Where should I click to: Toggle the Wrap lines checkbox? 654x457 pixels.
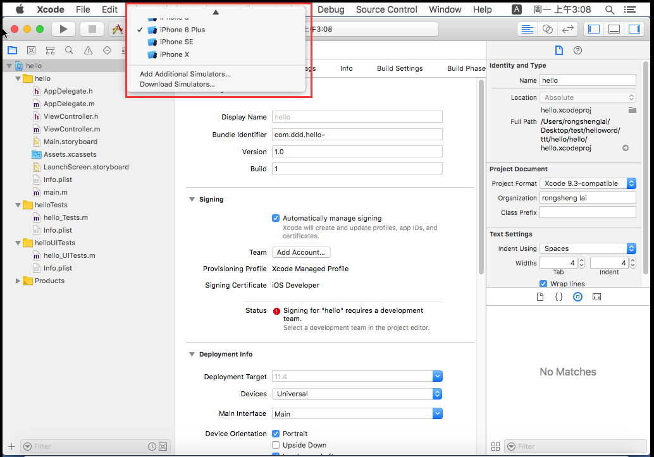coord(543,284)
